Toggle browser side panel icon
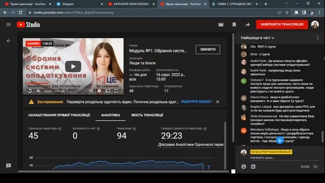The height and width of the screenshot is (183, 325). [304, 12]
